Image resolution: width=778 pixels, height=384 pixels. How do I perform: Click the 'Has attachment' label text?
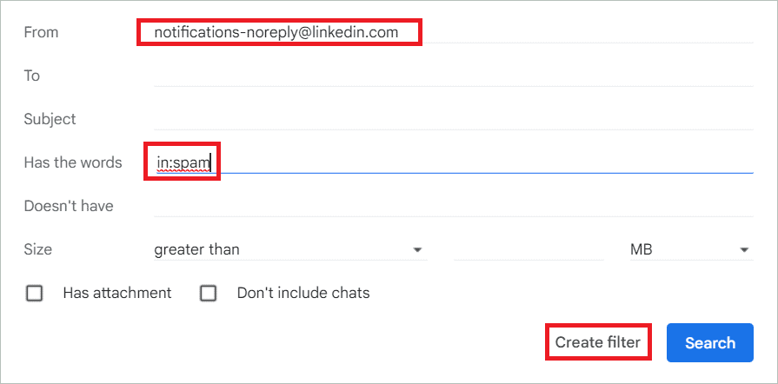117,293
